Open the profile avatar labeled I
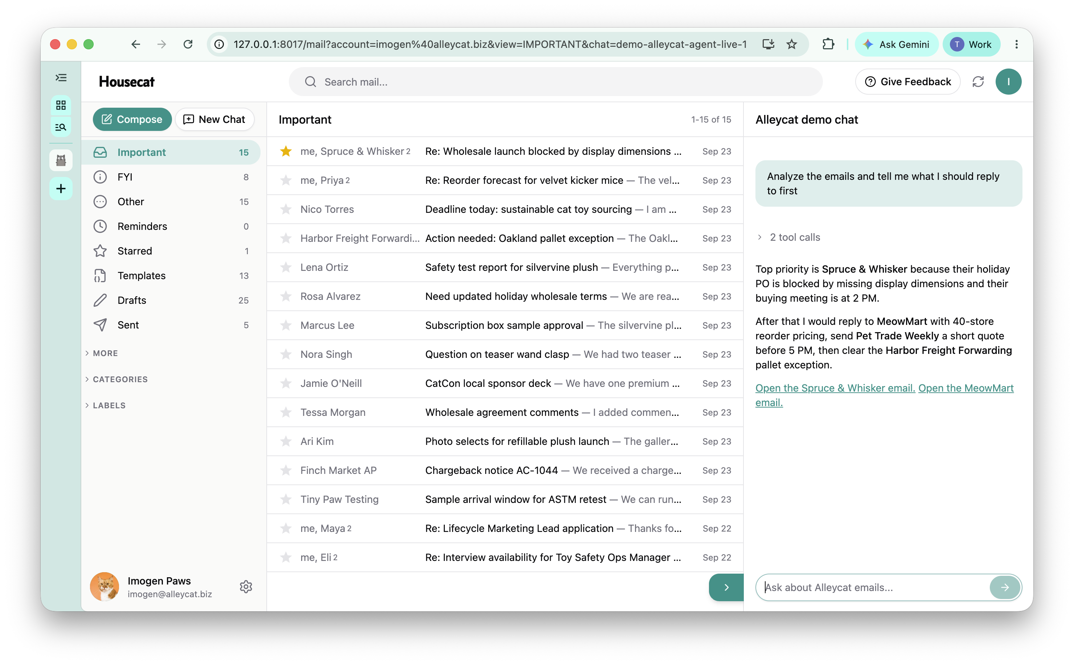The width and height of the screenshot is (1074, 665). point(1008,82)
